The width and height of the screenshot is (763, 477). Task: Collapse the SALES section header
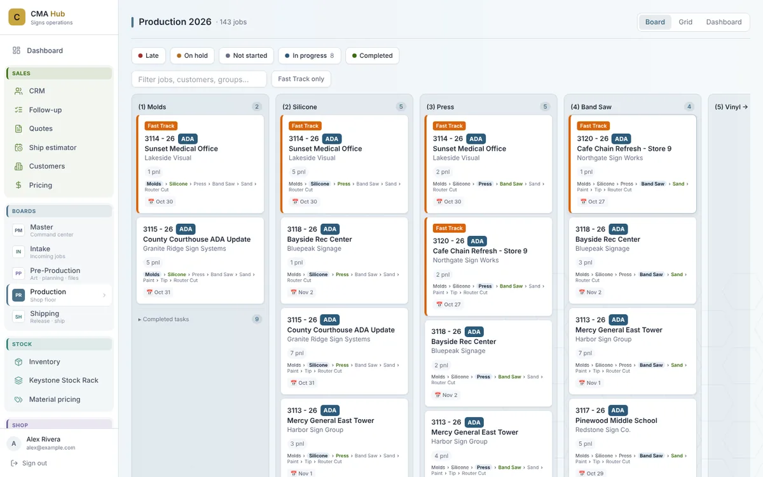point(59,73)
